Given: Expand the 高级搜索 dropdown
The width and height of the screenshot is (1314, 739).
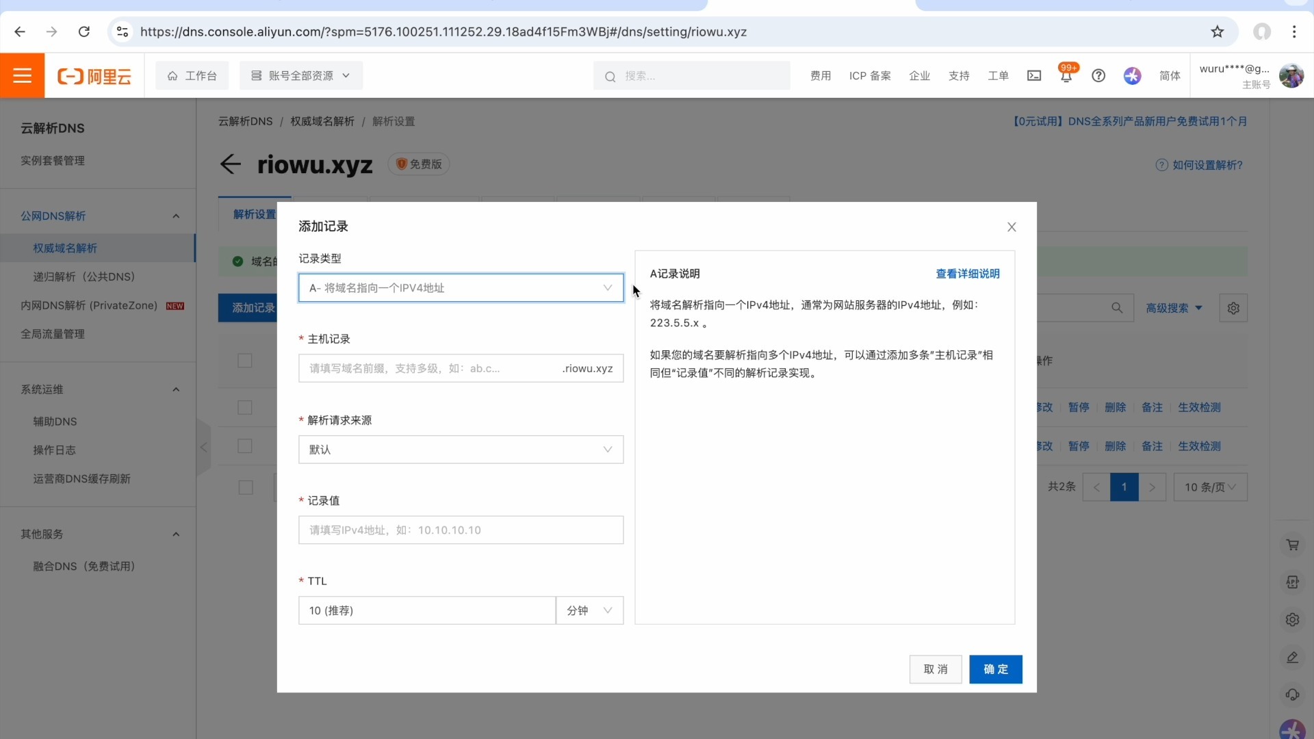Looking at the screenshot, I should coord(1174,308).
